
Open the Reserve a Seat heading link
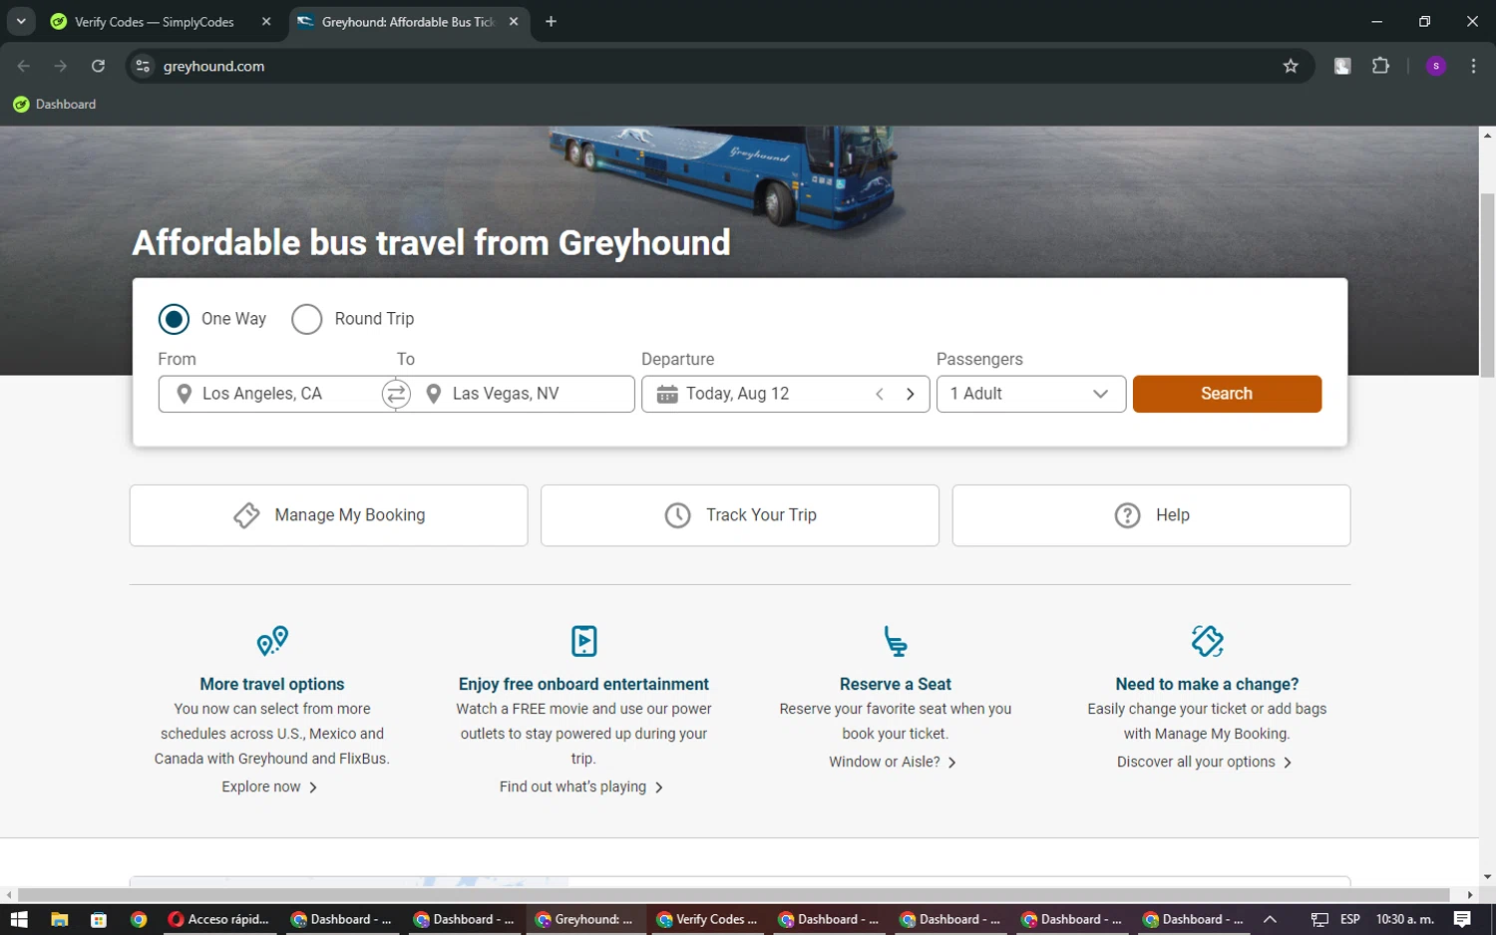pos(896,684)
